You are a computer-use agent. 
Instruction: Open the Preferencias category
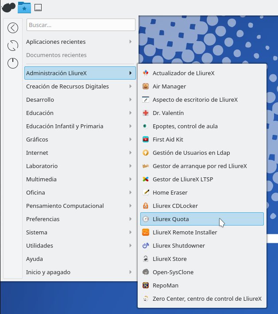(80, 219)
